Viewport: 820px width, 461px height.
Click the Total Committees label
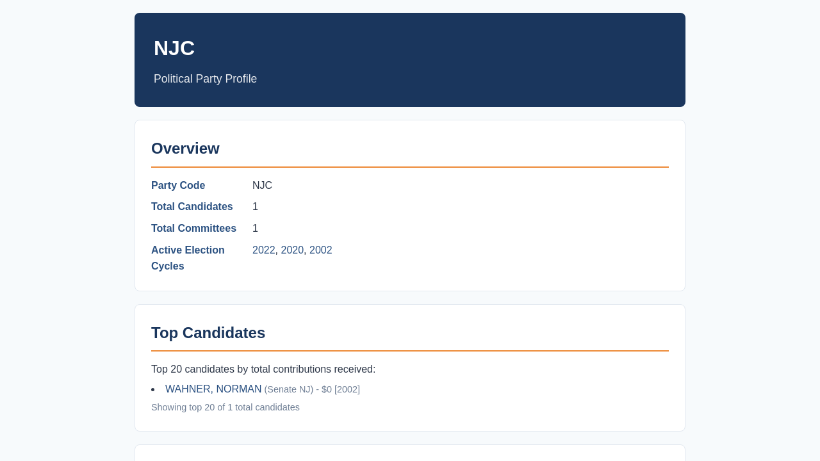pyautogui.click(x=193, y=229)
